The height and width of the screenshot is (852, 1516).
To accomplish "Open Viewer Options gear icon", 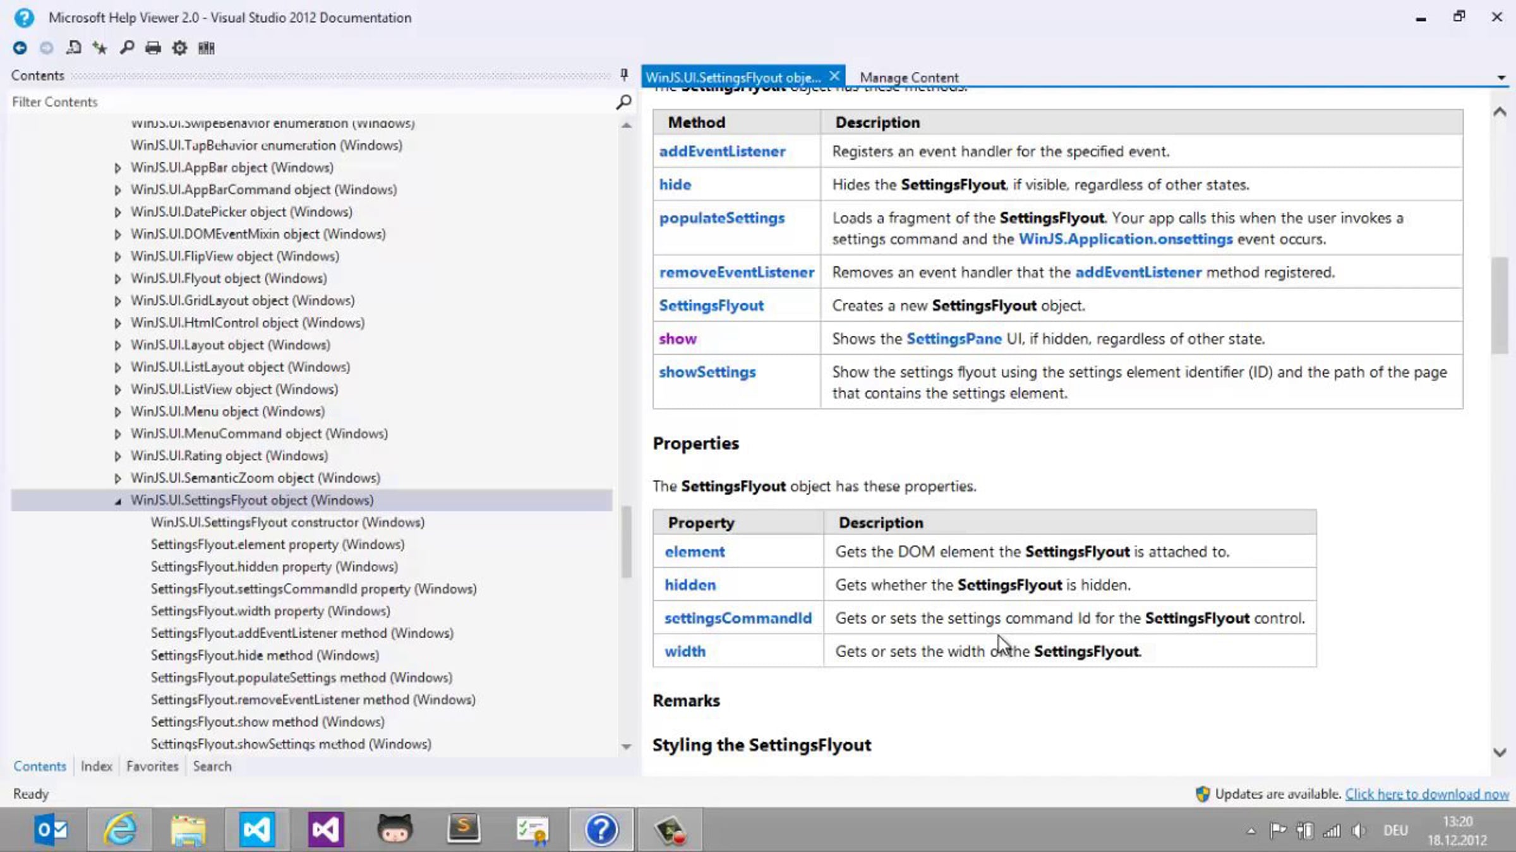I will tap(179, 48).
